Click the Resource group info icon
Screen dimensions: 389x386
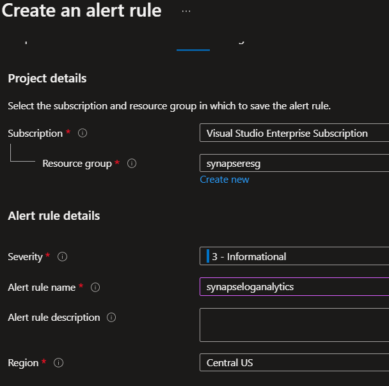pos(132,164)
